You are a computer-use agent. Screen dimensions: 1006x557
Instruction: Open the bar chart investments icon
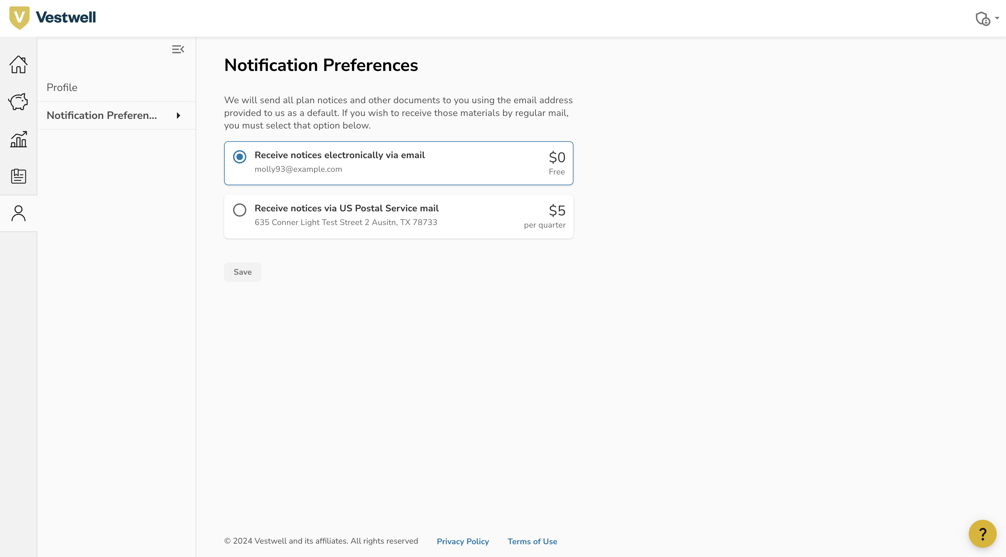tap(18, 139)
